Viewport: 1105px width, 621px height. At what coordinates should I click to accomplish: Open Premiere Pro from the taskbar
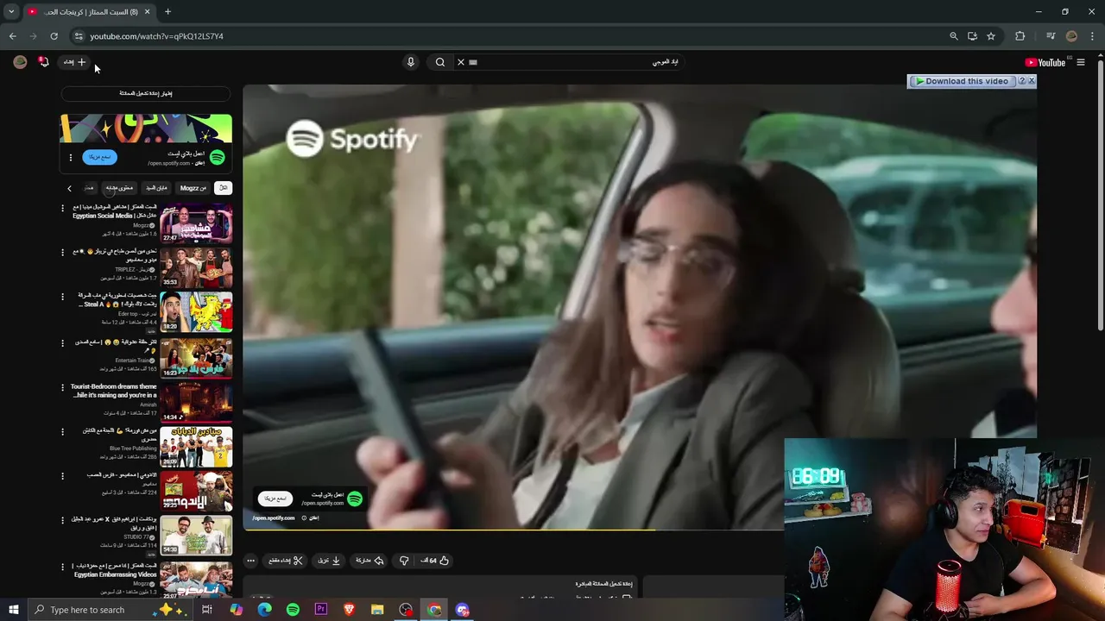tap(321, 610)
